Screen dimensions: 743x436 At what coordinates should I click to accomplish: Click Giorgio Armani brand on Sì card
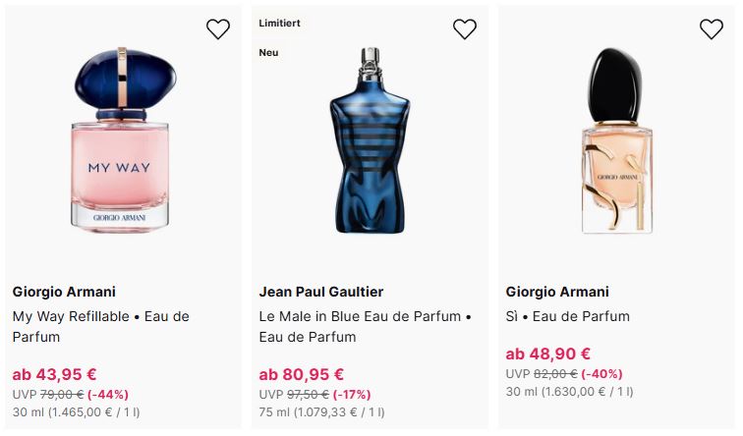pyautogui.click(x=557, y=292)
